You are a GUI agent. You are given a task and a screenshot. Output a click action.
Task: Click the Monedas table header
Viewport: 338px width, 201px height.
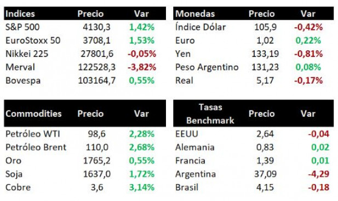click(x=195, y=14)
